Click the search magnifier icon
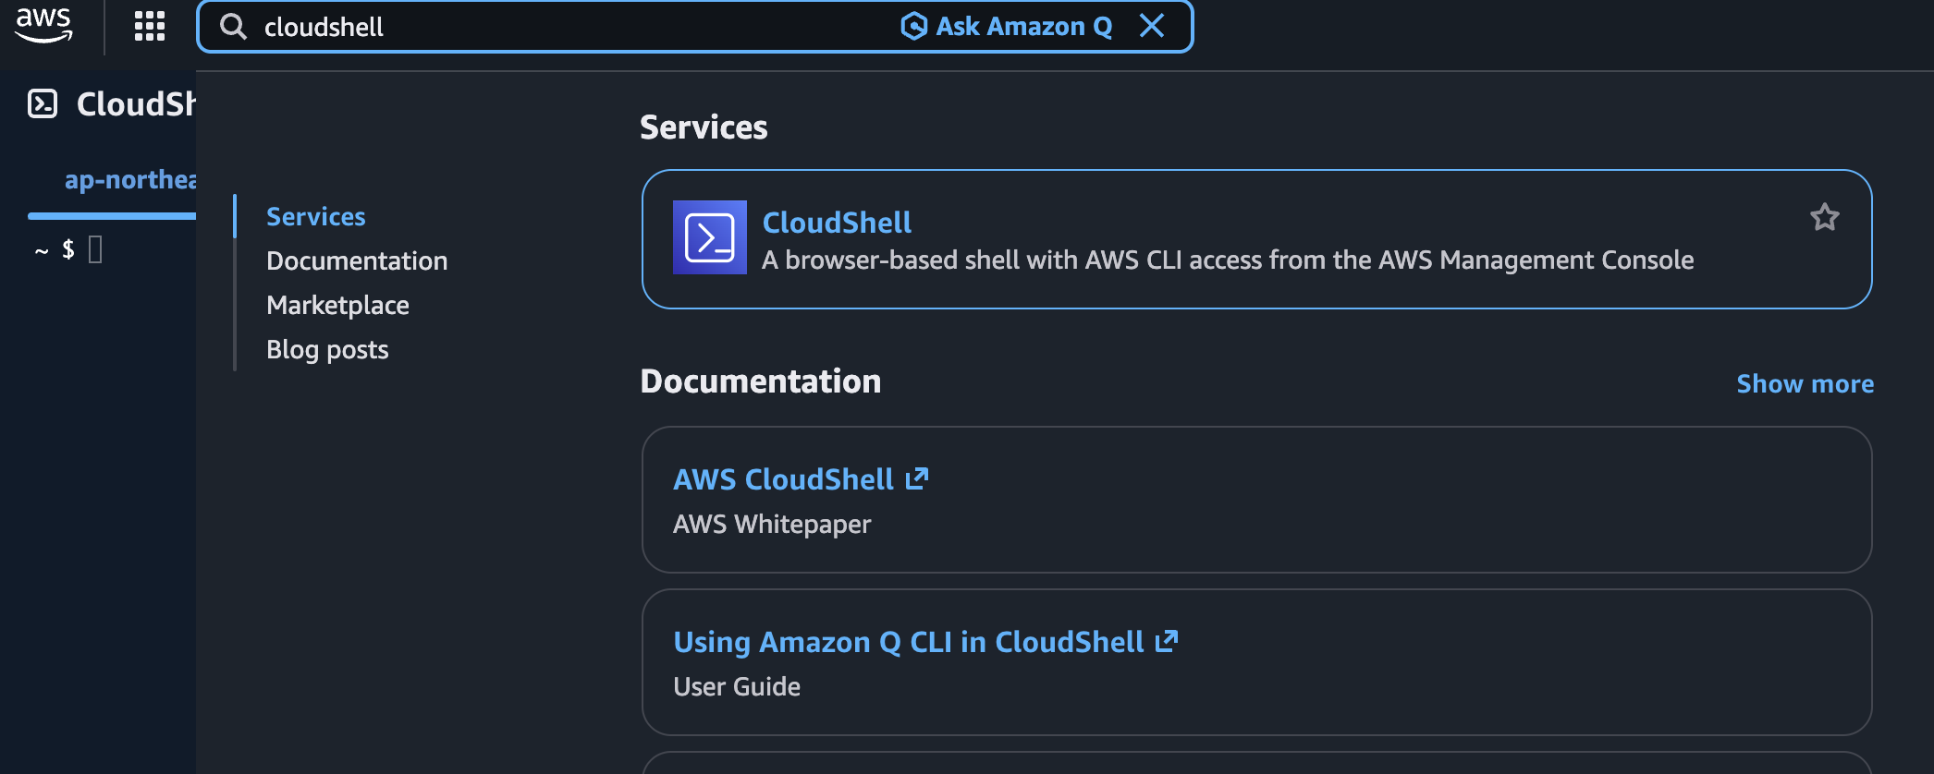The image size is (1934, 774). pos(234,27)
